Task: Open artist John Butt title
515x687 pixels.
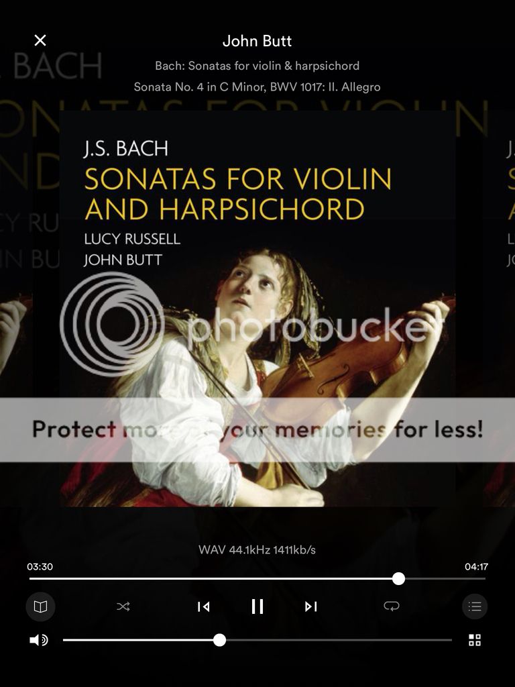Action: 257,41
